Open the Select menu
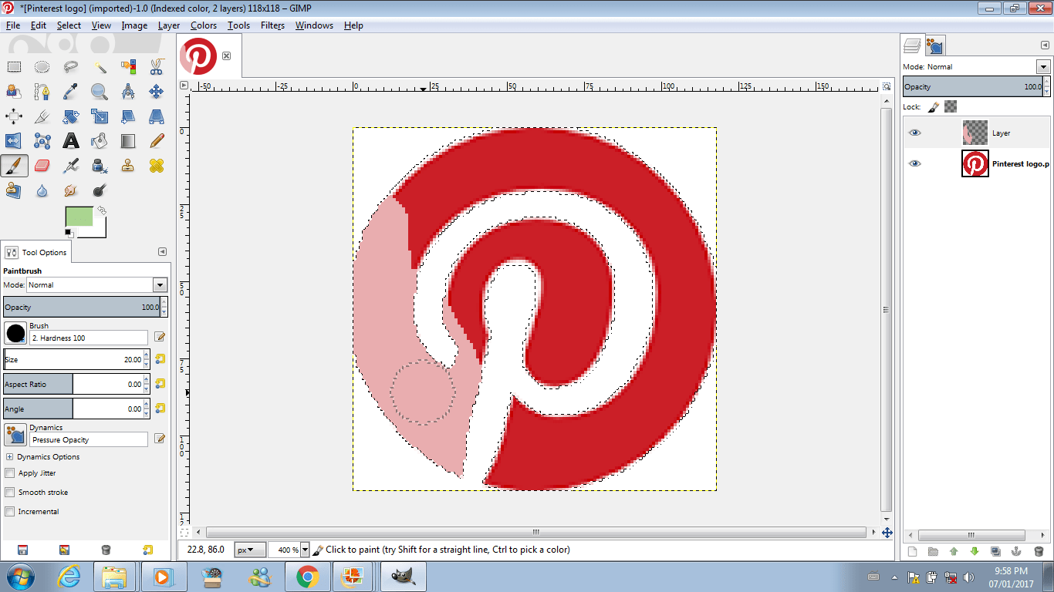 pyautogui.click(x=69, y=25)
